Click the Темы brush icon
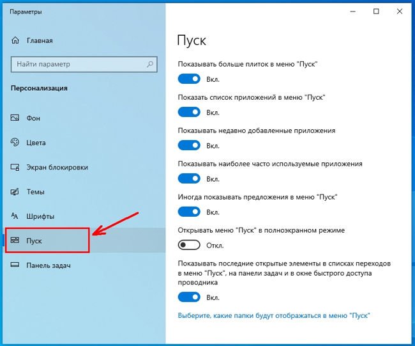 [x=15, y=192]
